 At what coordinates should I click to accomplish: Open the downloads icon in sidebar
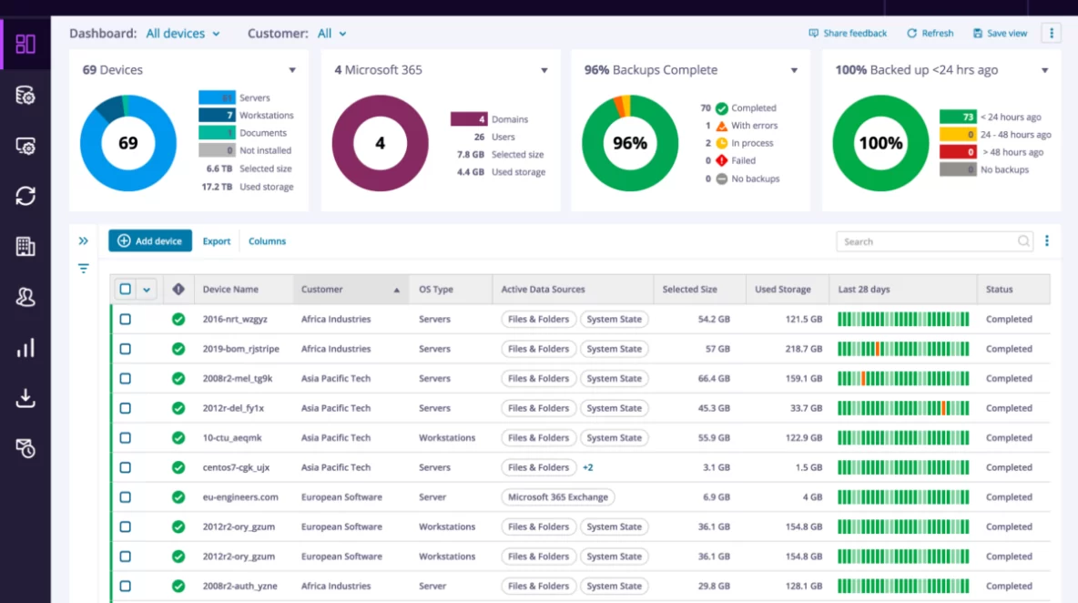(x=25, y=398)
